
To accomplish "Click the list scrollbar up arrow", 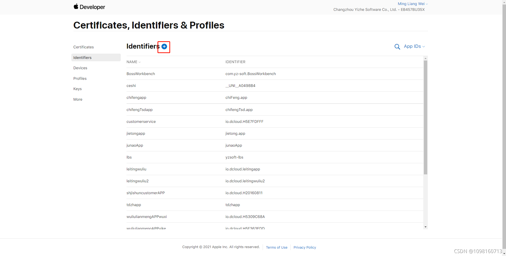I will point(425,58).
